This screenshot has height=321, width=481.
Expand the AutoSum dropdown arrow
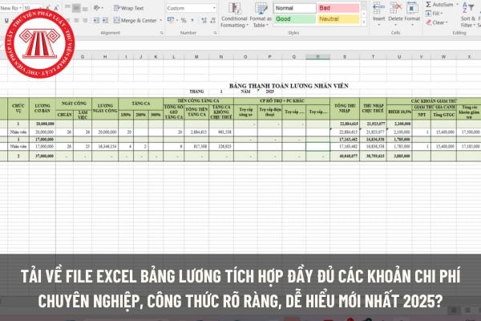[458, 5]
